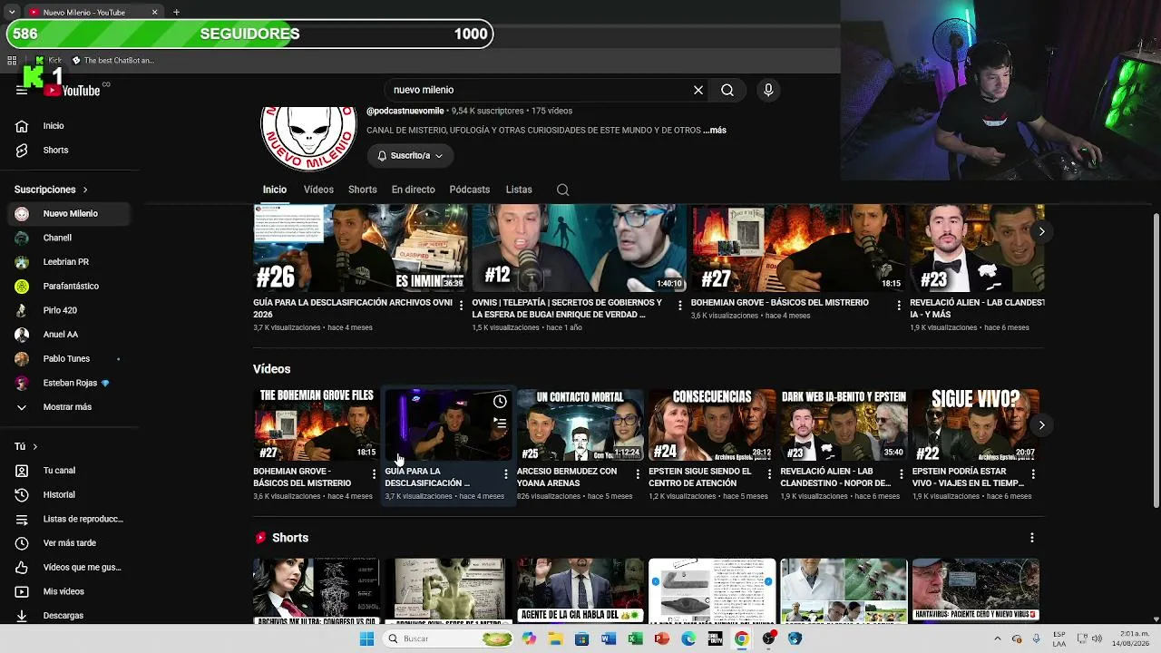Switch to the Inicio channel tab

click(x=275, y=190)
